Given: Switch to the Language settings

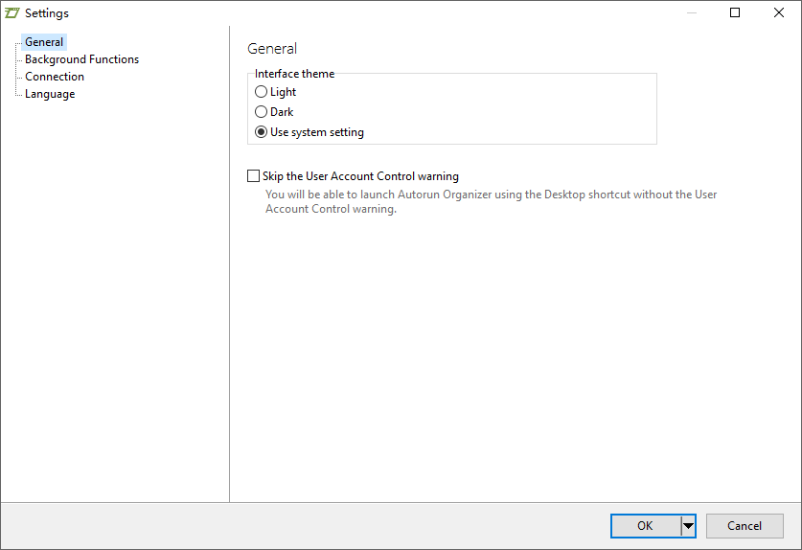Looking at the screenshot, I should click(50, 94).
